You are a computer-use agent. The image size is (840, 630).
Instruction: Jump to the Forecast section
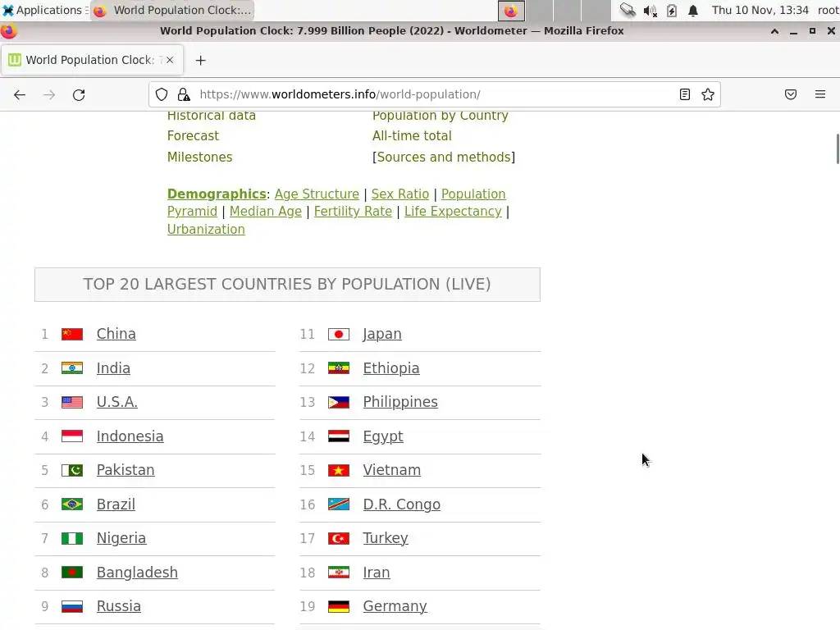pos(193,136)
